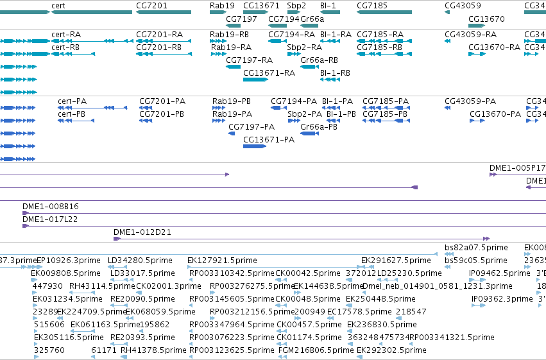The image size is (546, 360).
Task: Click the RP003310342.5prime EST label
Action: pos(232,273)
